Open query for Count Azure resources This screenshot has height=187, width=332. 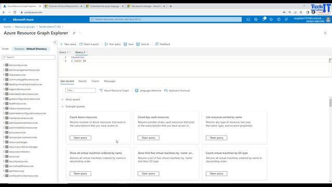tap(80, 138)
